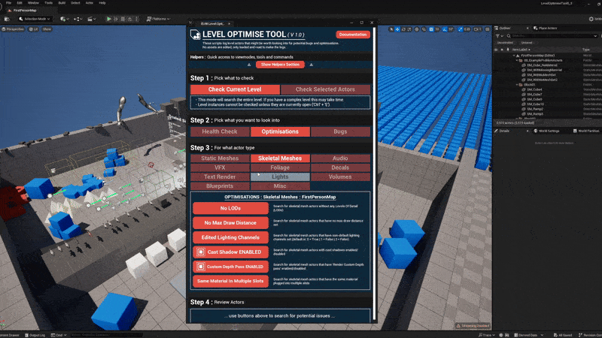Click the viewport layout maximize icon
This screenshot has height=338, width=602.
[488, 29]
